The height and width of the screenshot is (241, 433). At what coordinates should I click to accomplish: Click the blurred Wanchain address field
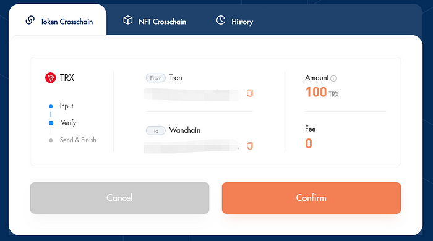coord(191,146)
